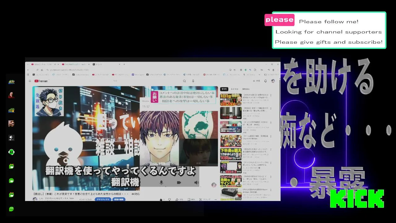Reload the page in the browser
The image size is (396, 223).
[37, 70]
